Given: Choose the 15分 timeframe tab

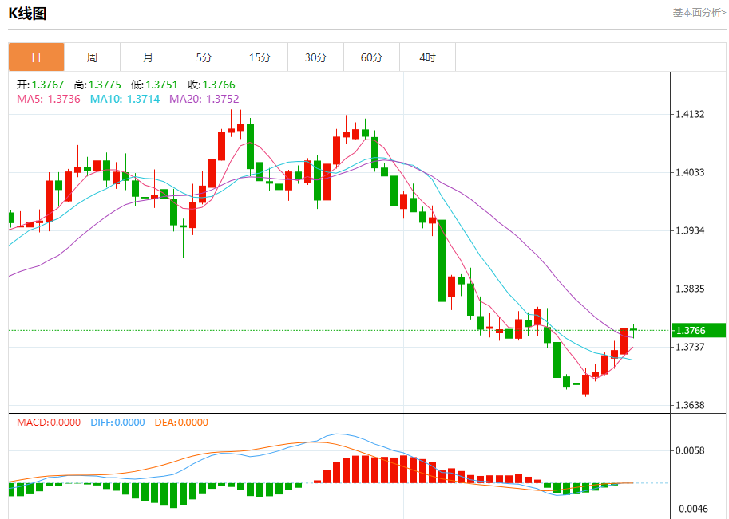Looking at the screenshot, I should pyautogui.click(x=260, y=57).
